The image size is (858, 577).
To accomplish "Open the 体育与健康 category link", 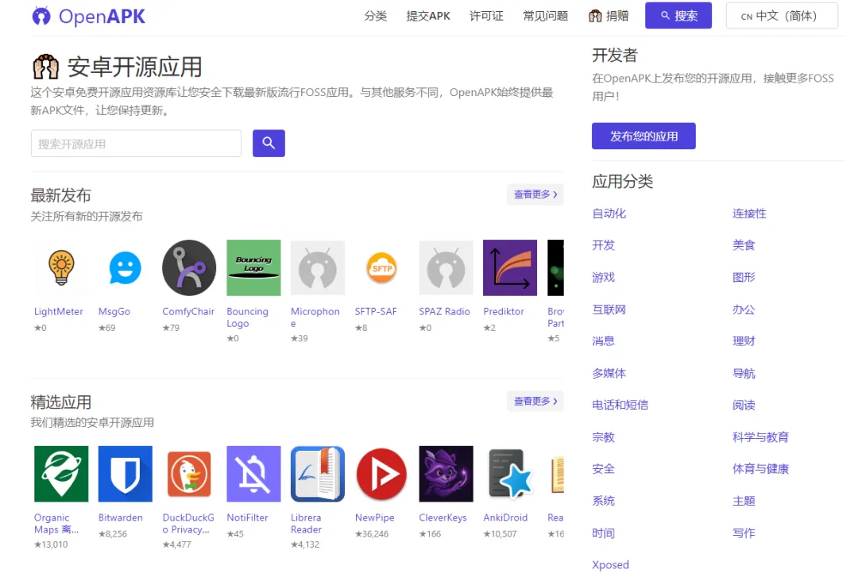I will [760, 469].
